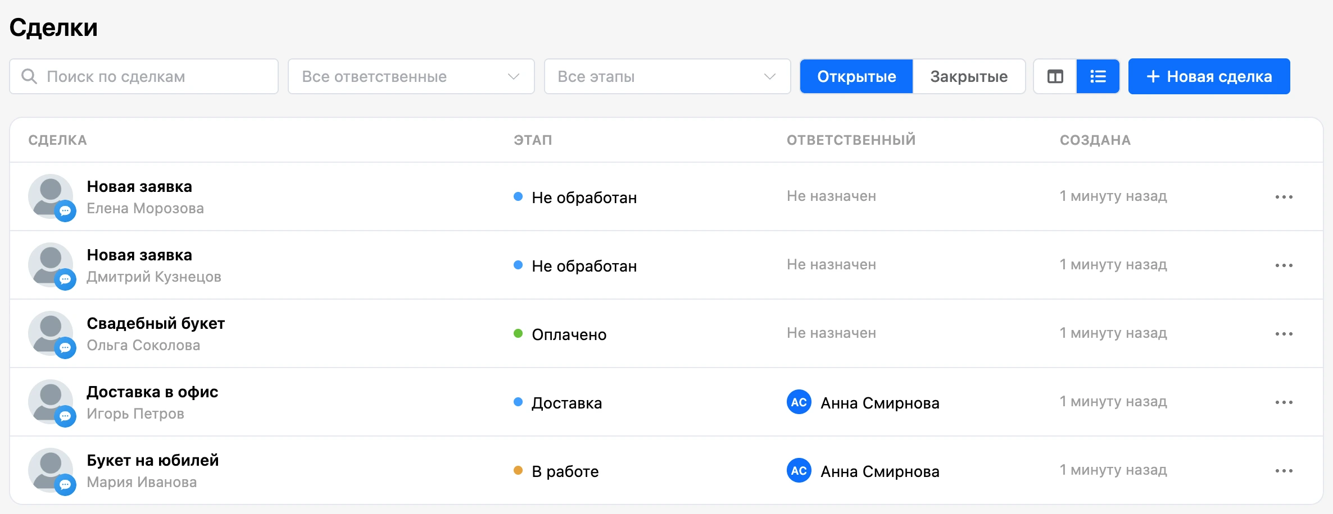Screen dimensions: 1333x514
Task: Click contact name Ольга Соколова
Action: (143, 345)
